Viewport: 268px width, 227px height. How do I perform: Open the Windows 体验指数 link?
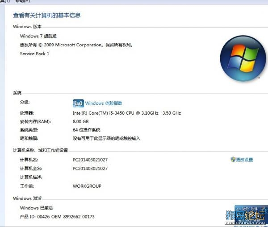(104, 103)
